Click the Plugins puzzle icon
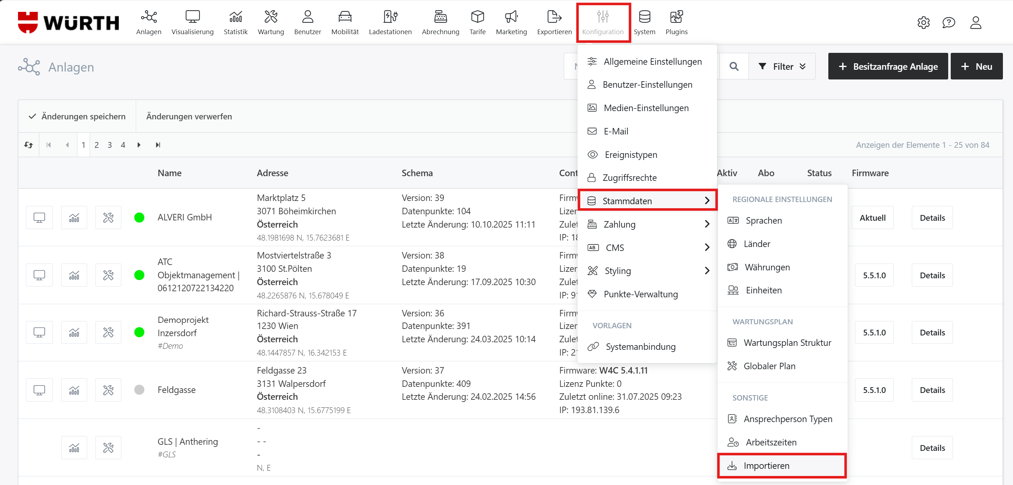 [676, 17]
